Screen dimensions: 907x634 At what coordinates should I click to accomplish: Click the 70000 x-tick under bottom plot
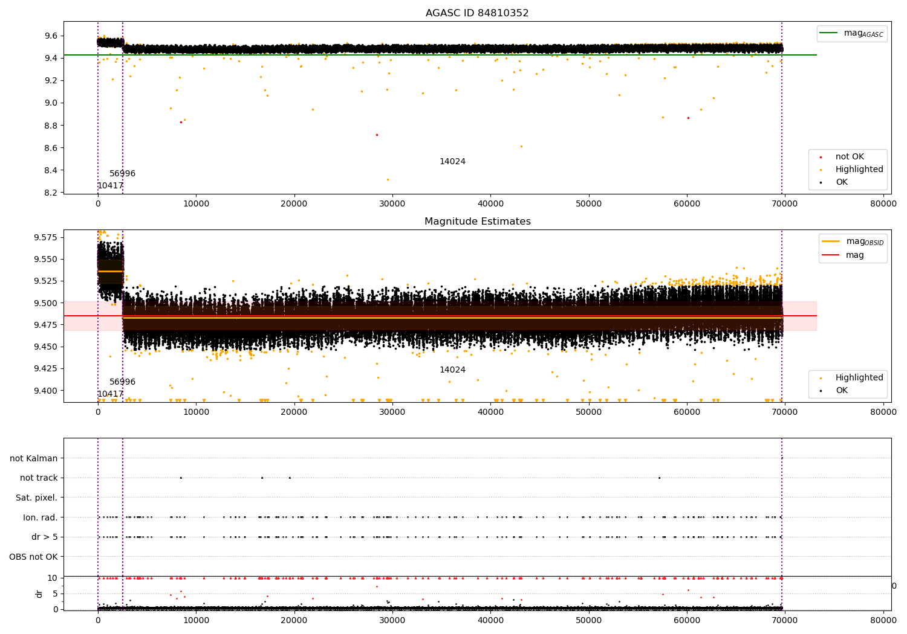[785, 620]
